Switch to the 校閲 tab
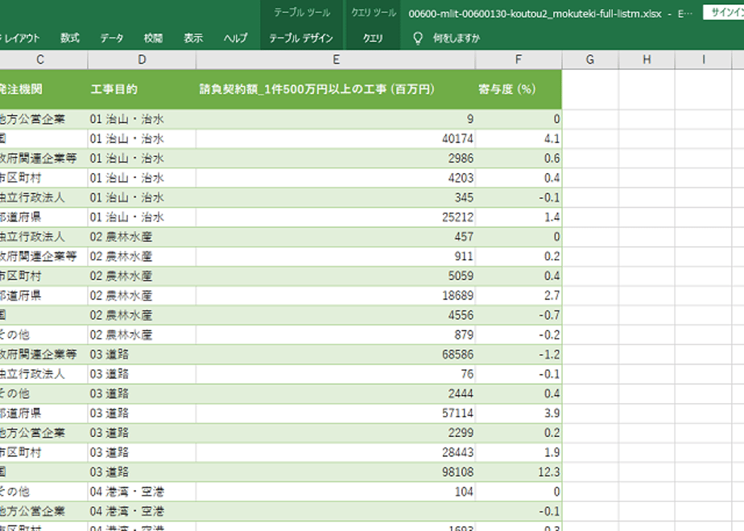Image resolution: width=744 pixels, height=531 pixels. pos(153,38)
